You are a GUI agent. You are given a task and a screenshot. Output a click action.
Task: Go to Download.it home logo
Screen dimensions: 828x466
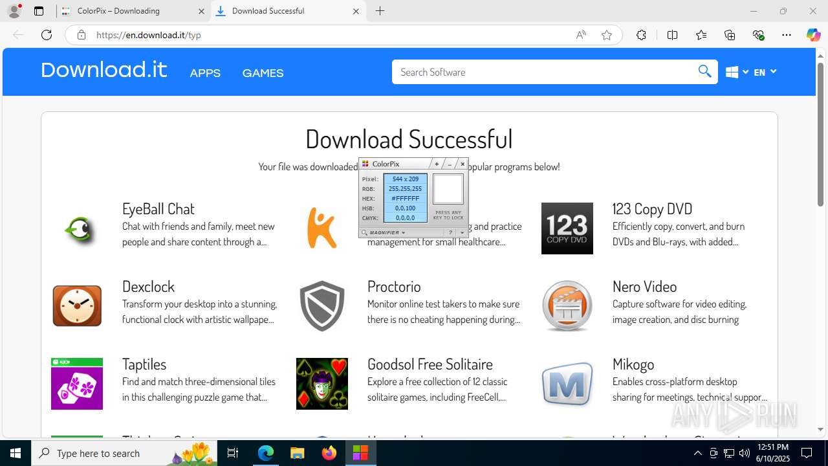pos(104,69)
